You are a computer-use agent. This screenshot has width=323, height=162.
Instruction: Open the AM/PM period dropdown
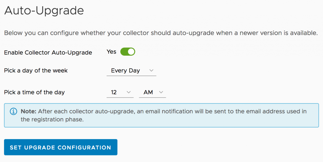(152, 92)
